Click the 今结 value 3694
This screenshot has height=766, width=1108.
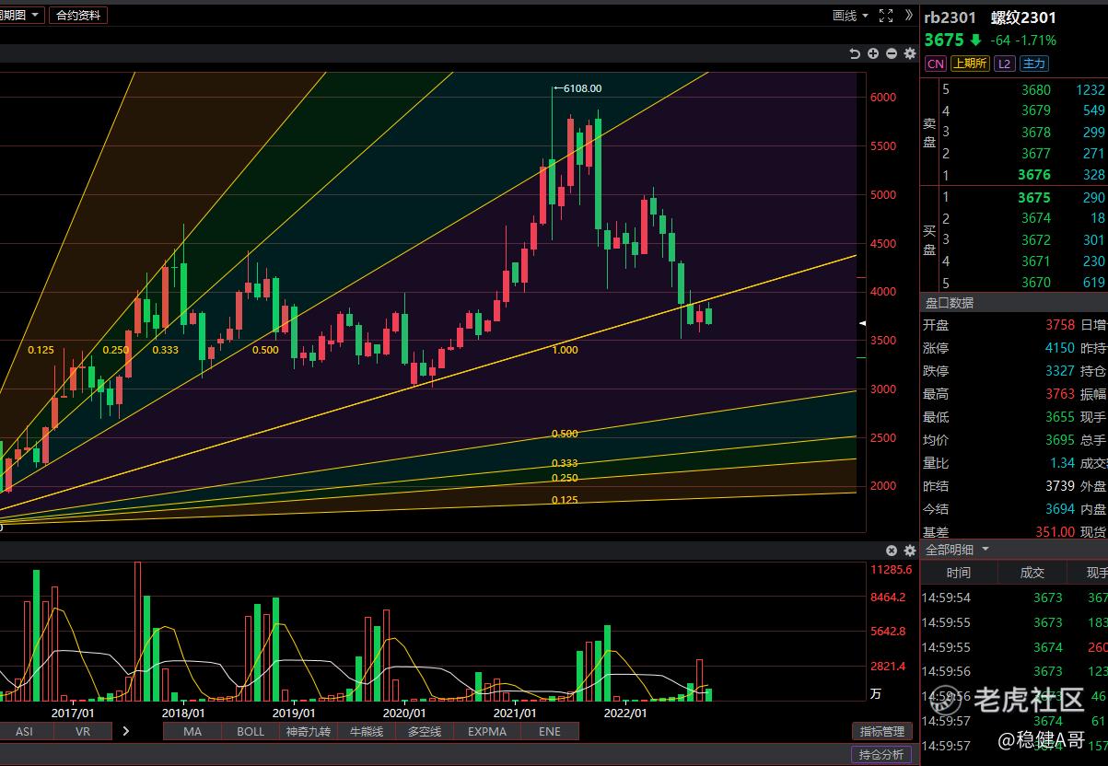(1060, 508)
